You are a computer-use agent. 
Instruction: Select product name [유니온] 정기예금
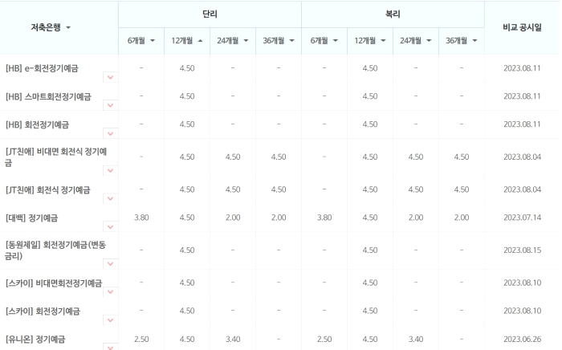coord(35,339)
